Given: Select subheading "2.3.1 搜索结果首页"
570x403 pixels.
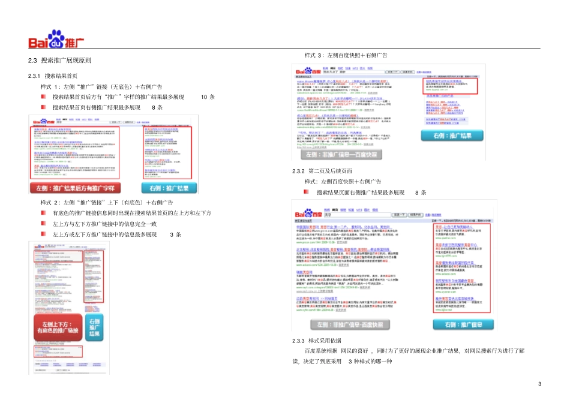Looking at the screenshot, I should [x=53, y=76].
